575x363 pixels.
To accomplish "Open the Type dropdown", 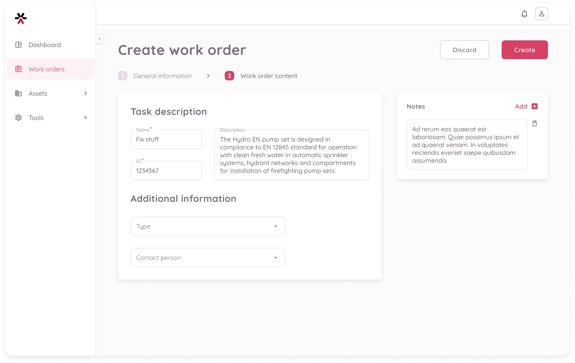I will click(x=207, y=227).
